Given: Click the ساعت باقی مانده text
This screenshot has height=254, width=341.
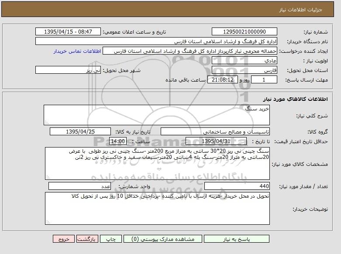Looking at the screenshot, I should point(185,80).
